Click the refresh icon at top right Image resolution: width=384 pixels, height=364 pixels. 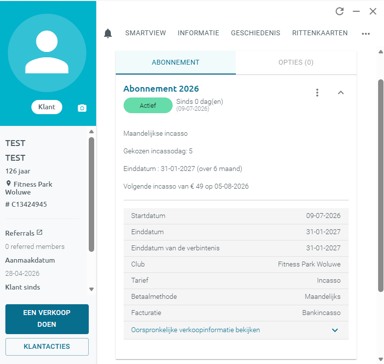tap(340, 11)
